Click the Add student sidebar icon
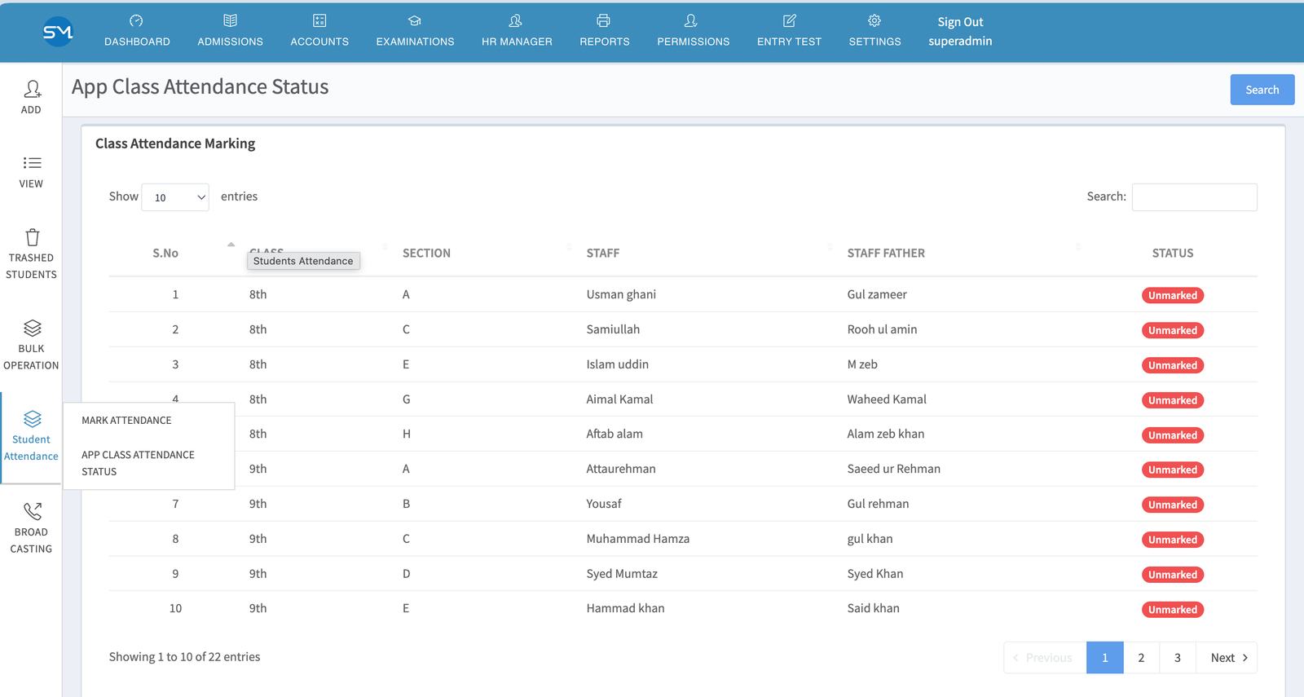 tap(32, 88)
